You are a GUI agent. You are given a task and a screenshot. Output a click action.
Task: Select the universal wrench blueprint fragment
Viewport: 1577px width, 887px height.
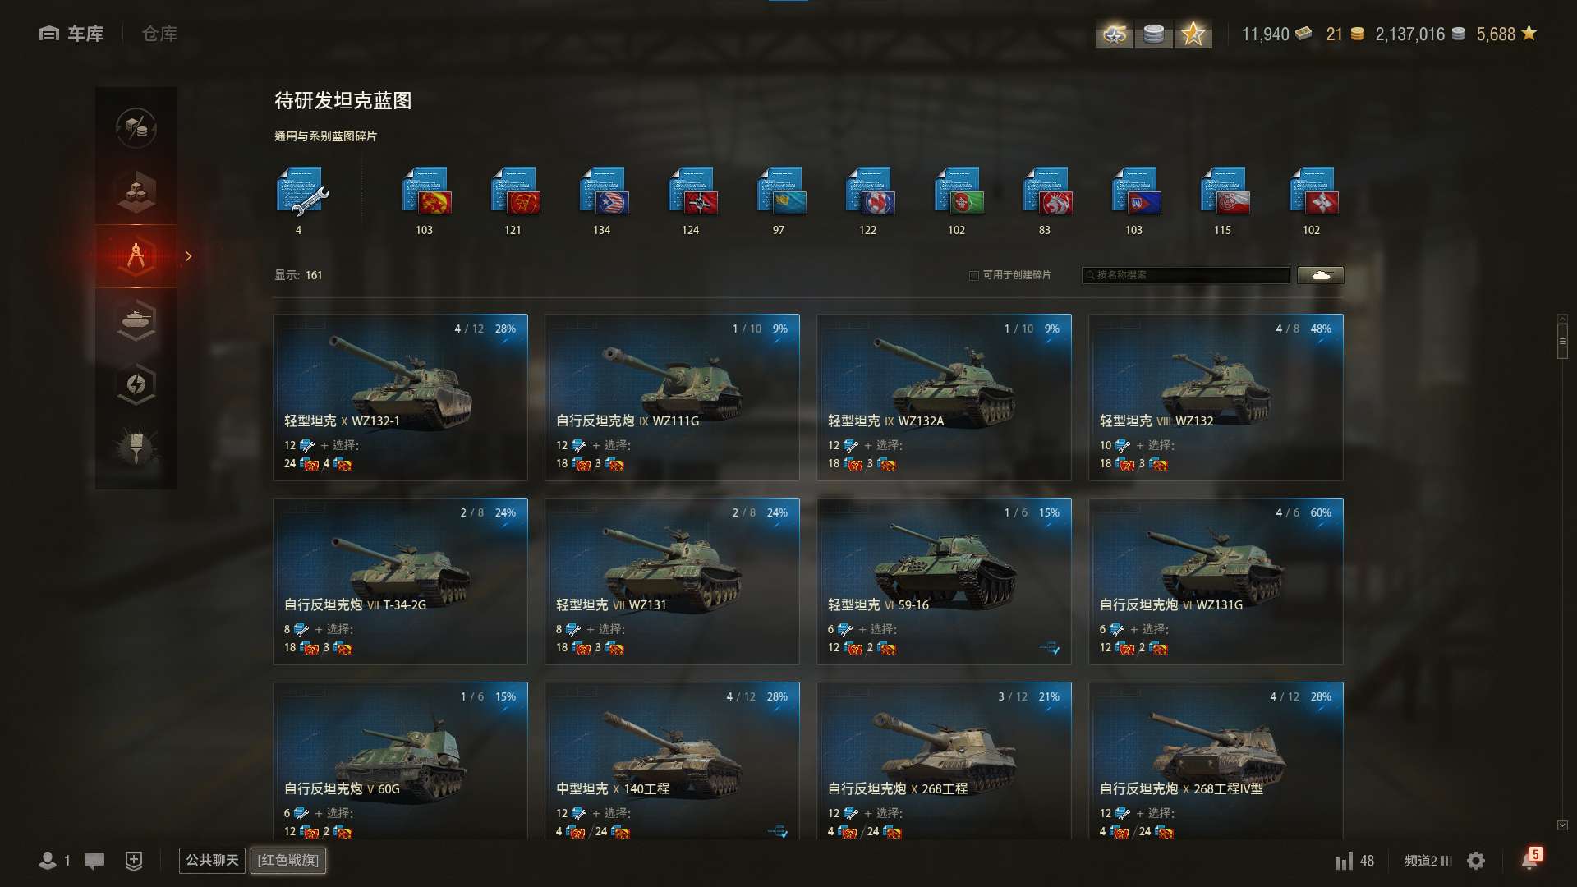[x=301, y=191]
